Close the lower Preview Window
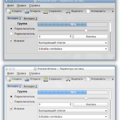 (7, 69)
